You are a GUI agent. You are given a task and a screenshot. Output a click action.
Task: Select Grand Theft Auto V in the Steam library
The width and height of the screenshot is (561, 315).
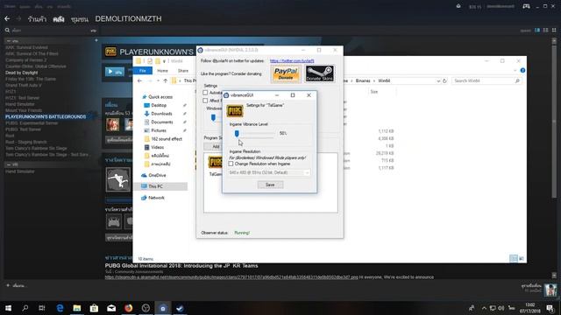pos(24,86)
